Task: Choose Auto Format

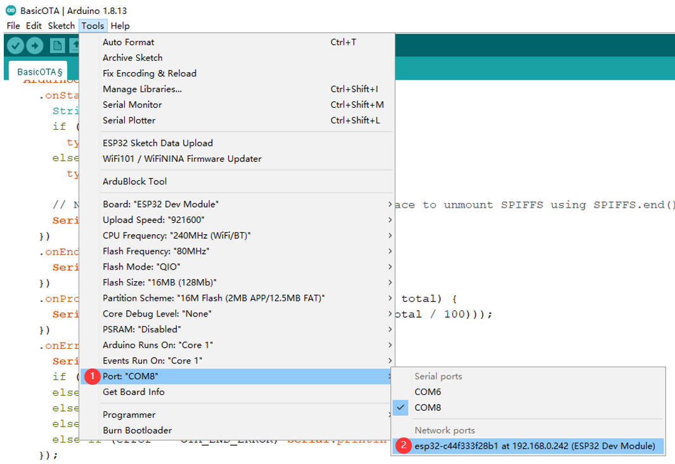Action: (x=237, y=42)
